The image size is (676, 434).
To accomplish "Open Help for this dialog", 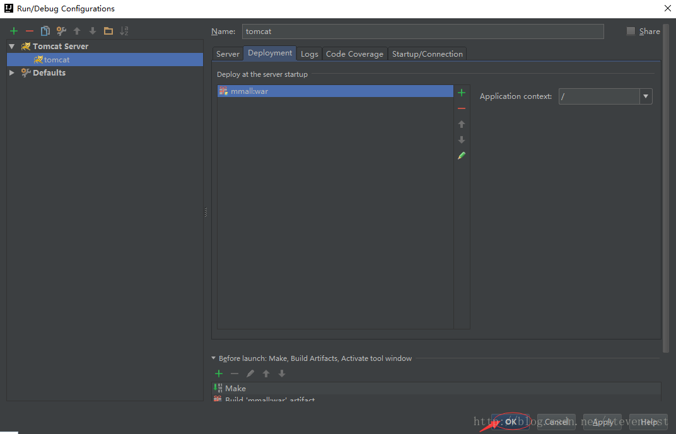I will pos(648,421).
